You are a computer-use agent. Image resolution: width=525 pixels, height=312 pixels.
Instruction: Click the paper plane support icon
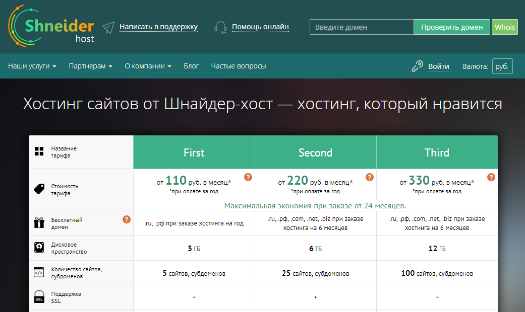pos(108,27)
